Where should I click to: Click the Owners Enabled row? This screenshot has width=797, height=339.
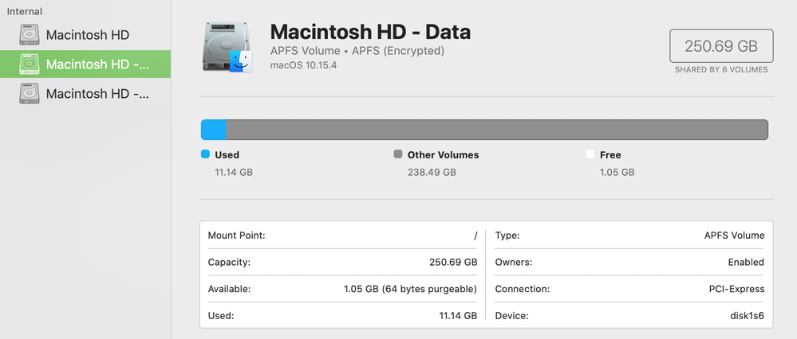629,262
